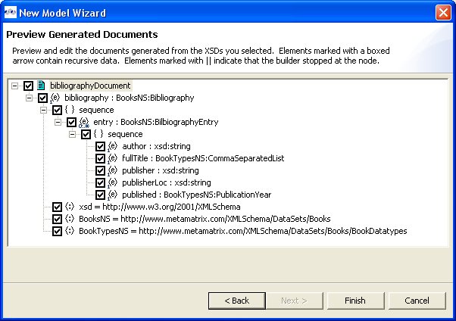Select the BookTypesNS BookDatatypes namespace row

coord(243,231)
